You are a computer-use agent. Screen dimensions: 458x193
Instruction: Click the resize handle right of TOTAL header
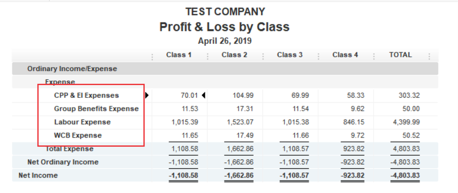click(x=429, y=57)
